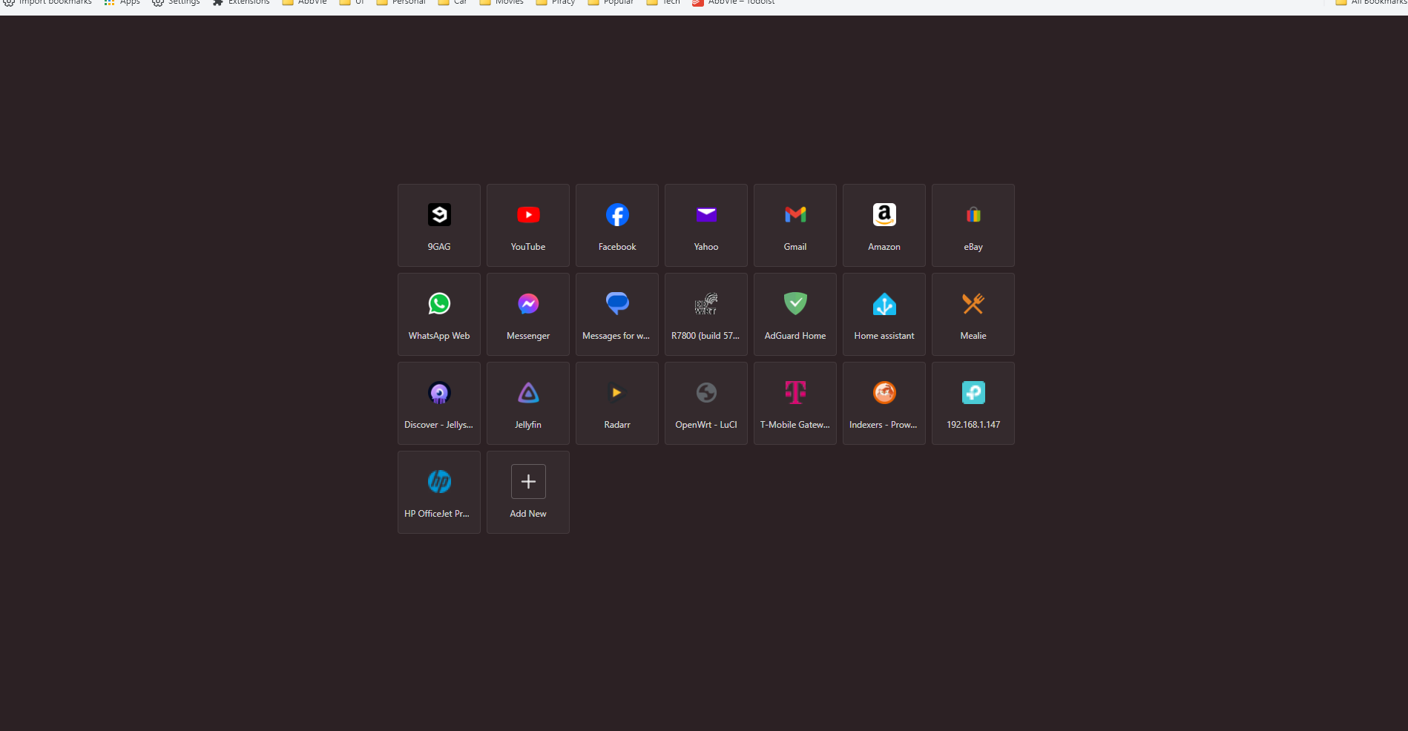Image resolution: width=1408 pixels, height=731 pixels.
Task: Open the Indexers - Prowlarr tile
Action: point(884,403)
